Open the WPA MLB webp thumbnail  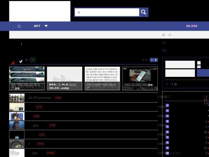[64, 78]
